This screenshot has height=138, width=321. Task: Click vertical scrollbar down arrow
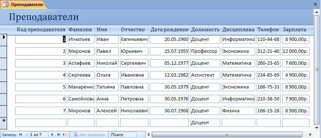tap(317, 128)
